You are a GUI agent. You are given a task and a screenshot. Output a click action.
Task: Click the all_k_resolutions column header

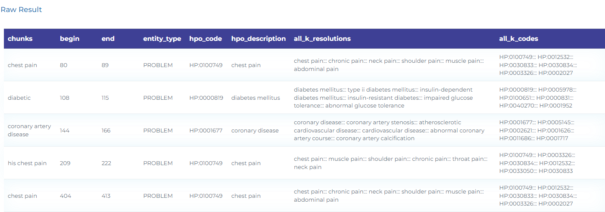pyautogui.click(x=322, y=39)
